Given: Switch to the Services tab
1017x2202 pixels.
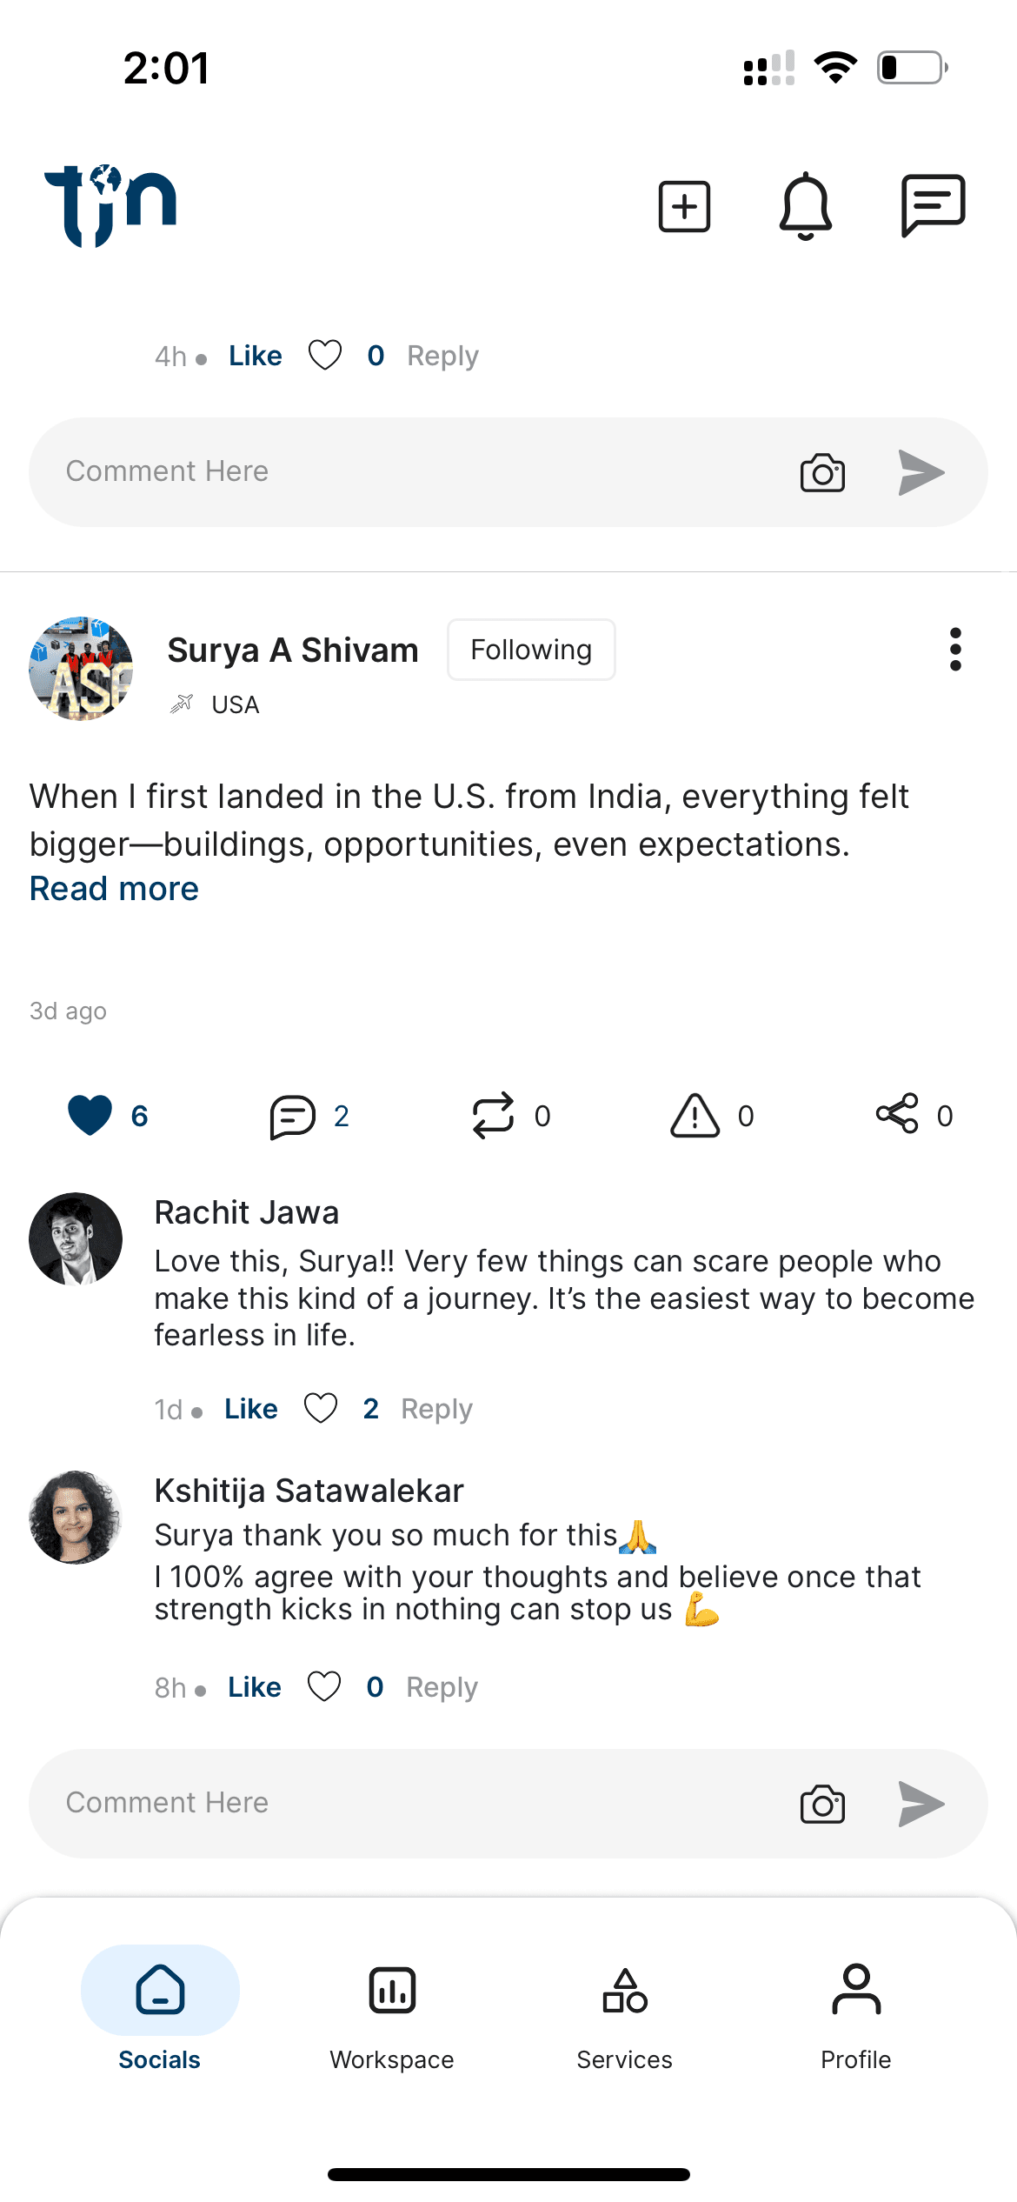Looking at the screenshot, I should (x=624, y=2018).
